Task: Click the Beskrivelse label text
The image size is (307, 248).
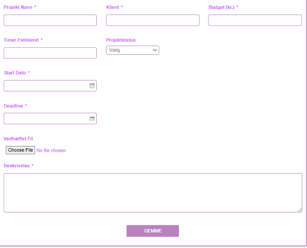Action: [x=16, y=166]
